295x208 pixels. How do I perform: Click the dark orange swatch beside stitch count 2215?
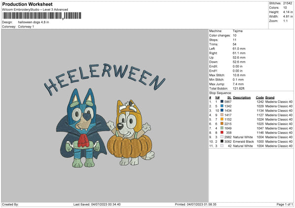tap(222, 124)
